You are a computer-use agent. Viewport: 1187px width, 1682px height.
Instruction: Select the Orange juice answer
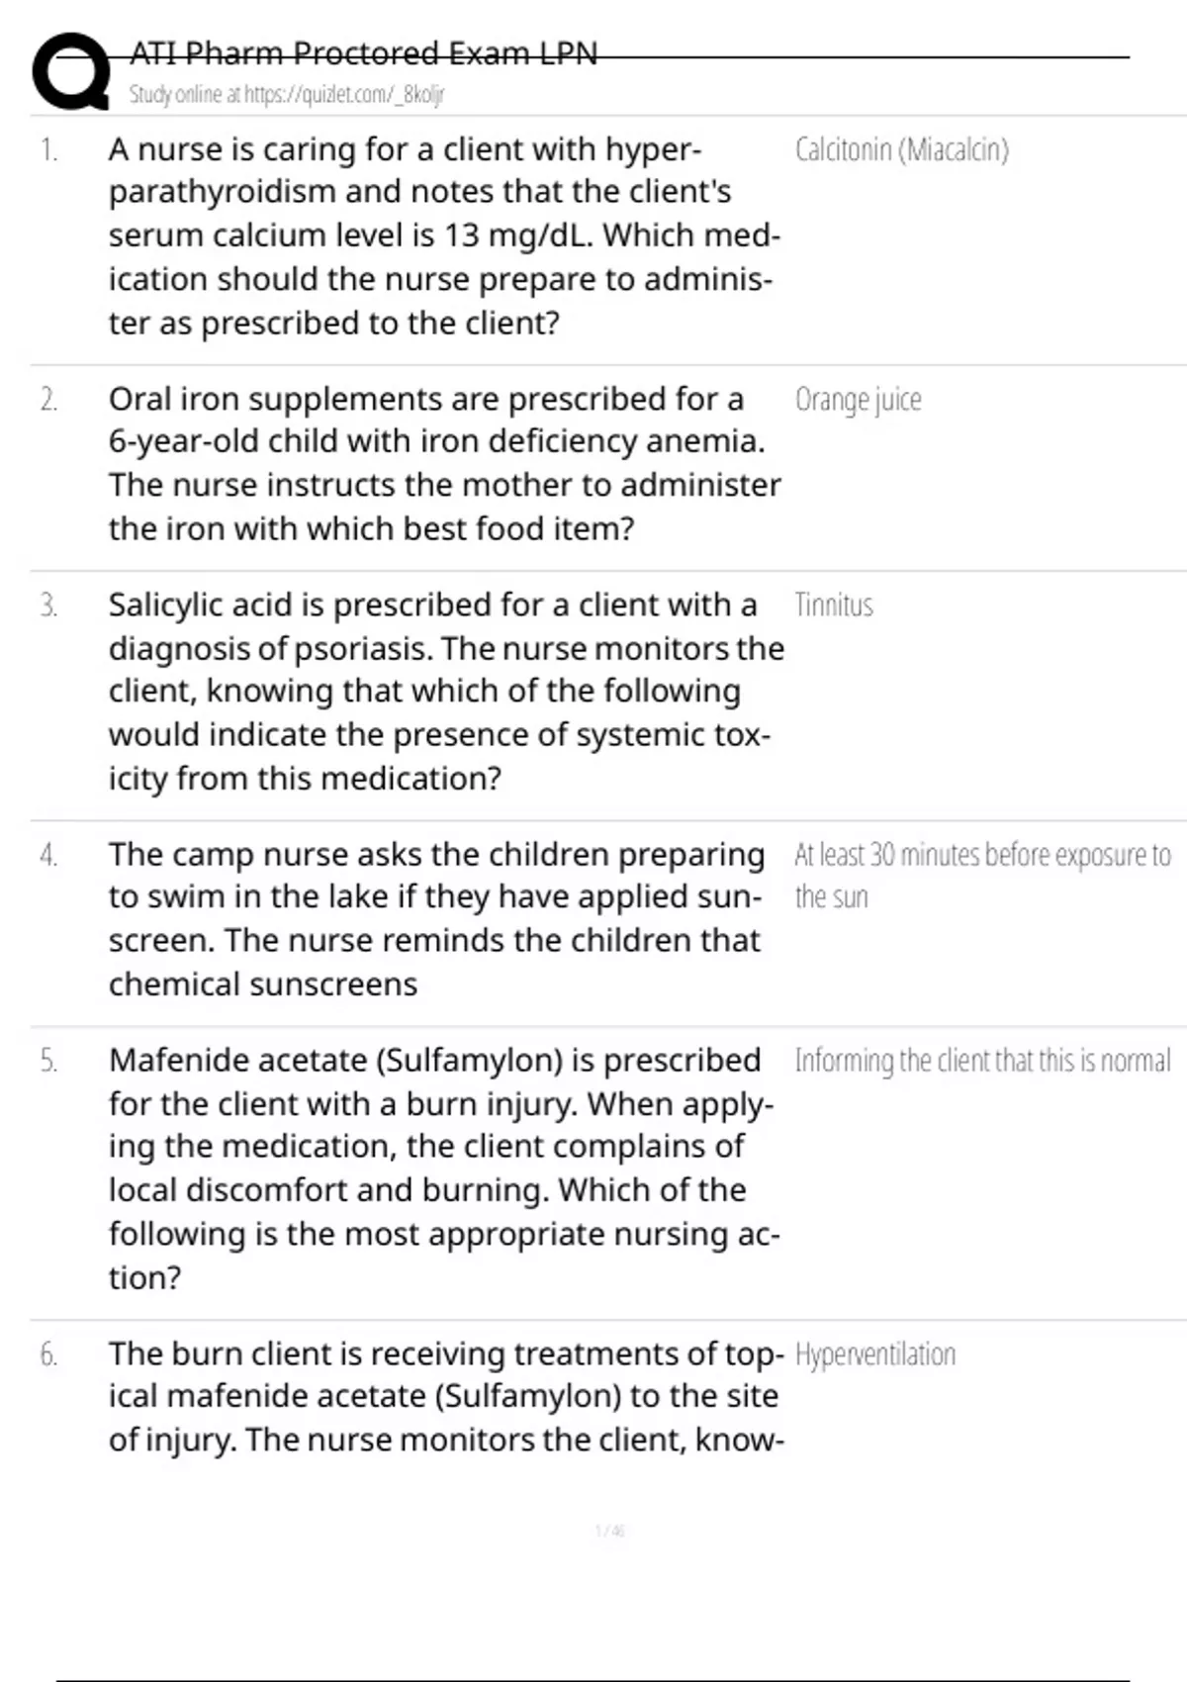tap(858, 400)
